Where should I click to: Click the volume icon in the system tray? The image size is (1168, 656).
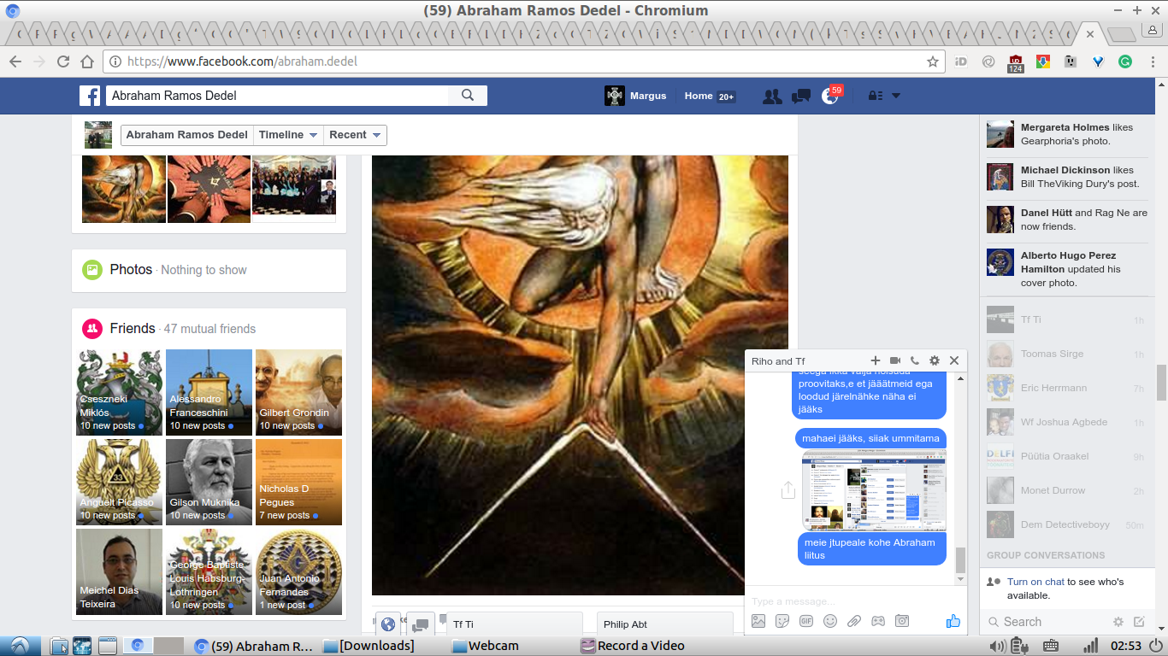(x=997, y=646)
